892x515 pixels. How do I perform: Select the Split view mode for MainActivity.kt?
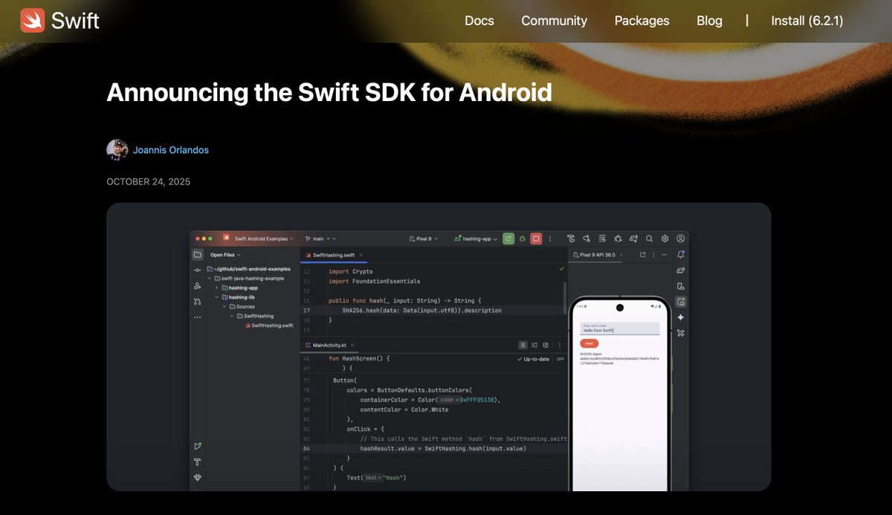(x=534, y=345)
